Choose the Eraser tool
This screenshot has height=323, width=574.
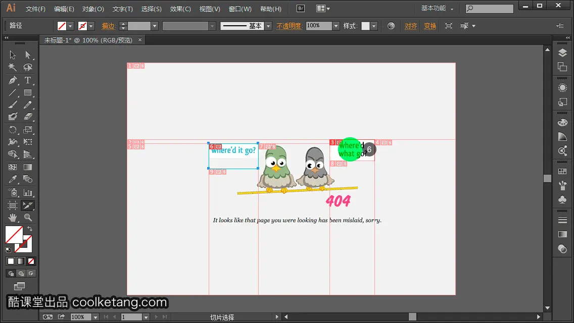click(28, 117)
